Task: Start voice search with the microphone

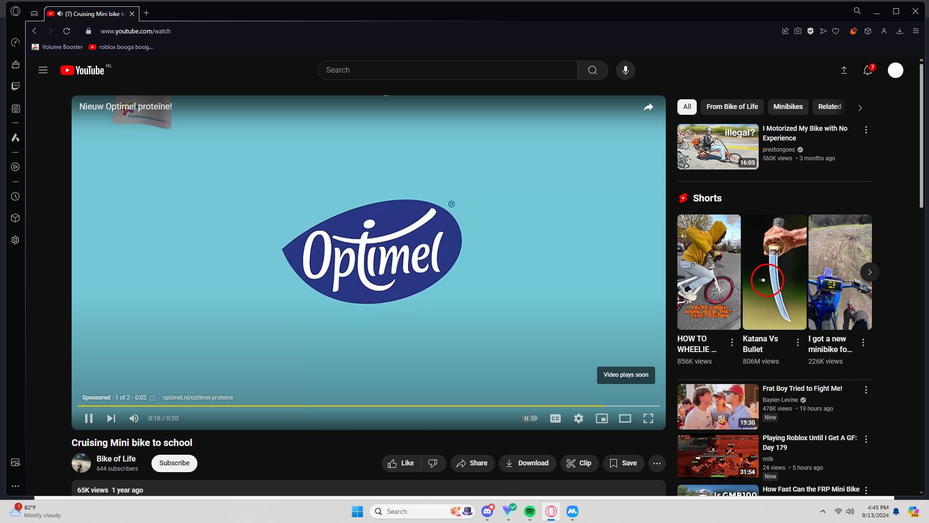Action: (626, 70)
